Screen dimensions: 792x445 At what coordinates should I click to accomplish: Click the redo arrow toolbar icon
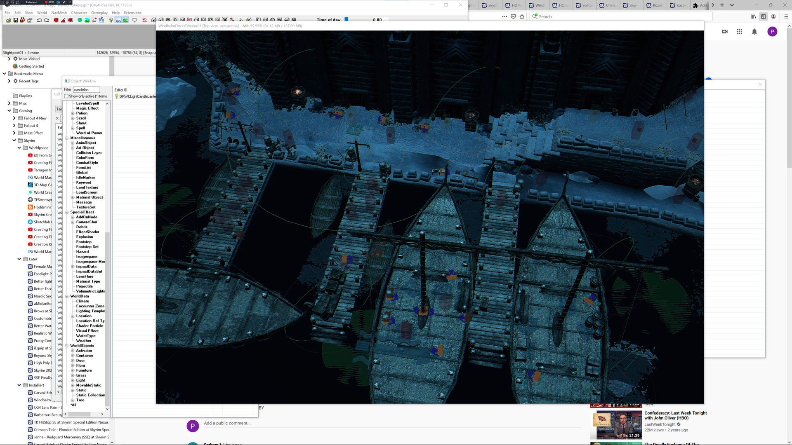[x=47, y=20]
